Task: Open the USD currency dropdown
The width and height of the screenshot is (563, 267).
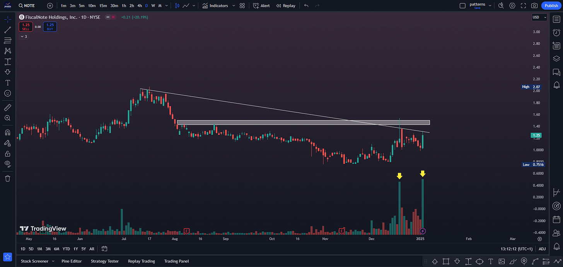Action: point(539,17)
